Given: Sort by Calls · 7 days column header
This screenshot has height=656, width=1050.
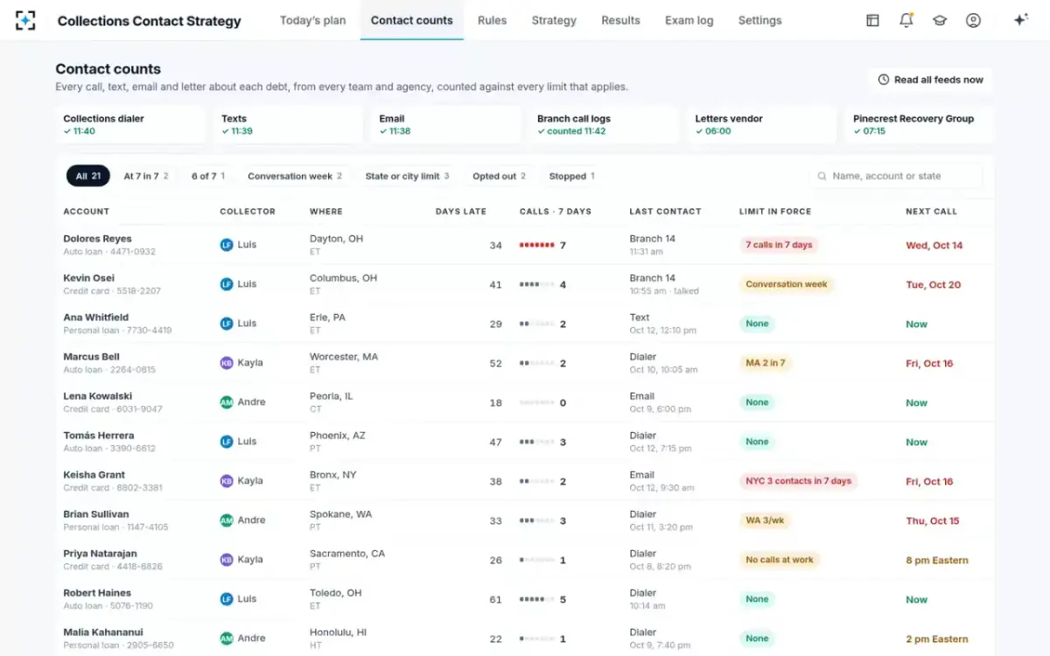Looking at the screenshot, I should coord(556,212).
